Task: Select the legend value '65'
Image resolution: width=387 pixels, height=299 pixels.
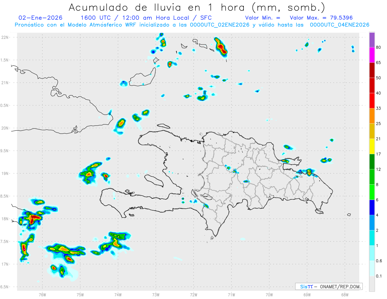Action: point(379,63)
